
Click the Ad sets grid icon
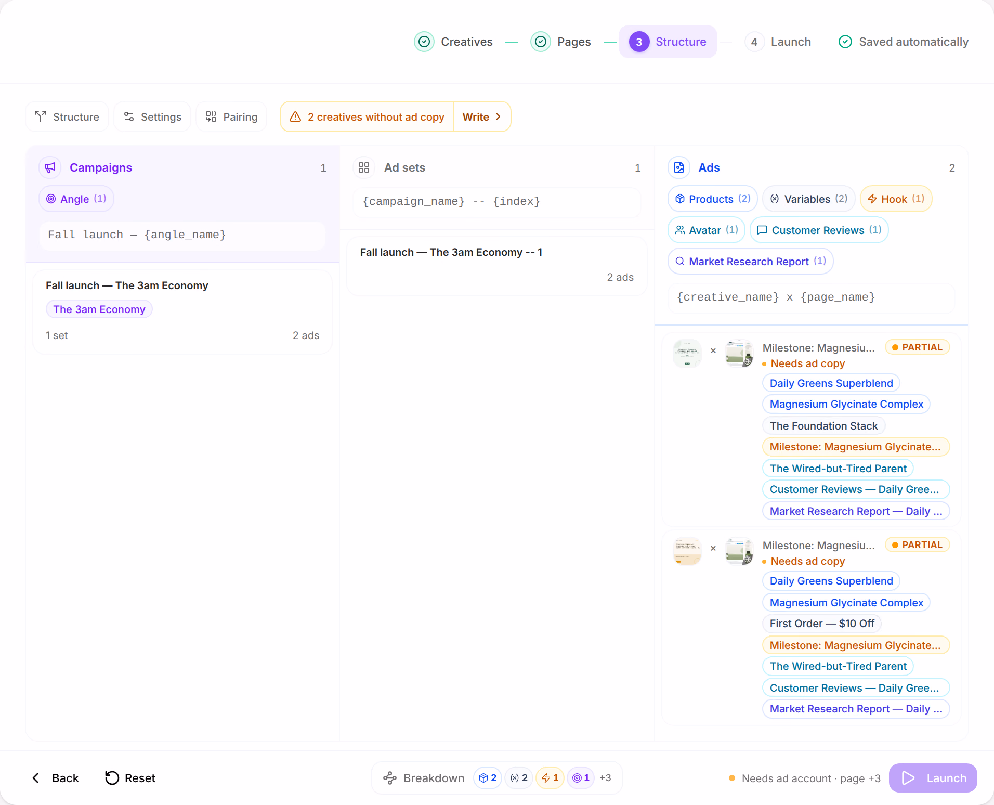pyautogui.click(x=364, y=167)
